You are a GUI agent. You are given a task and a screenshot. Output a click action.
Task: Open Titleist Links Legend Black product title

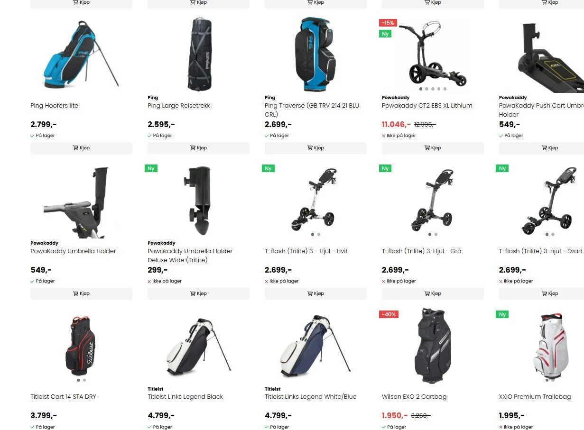[x=185, y=397]
